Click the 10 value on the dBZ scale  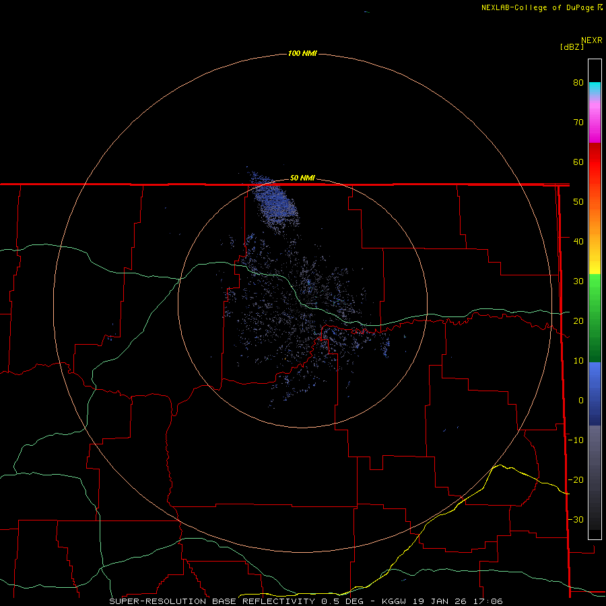tap(578, 361)
